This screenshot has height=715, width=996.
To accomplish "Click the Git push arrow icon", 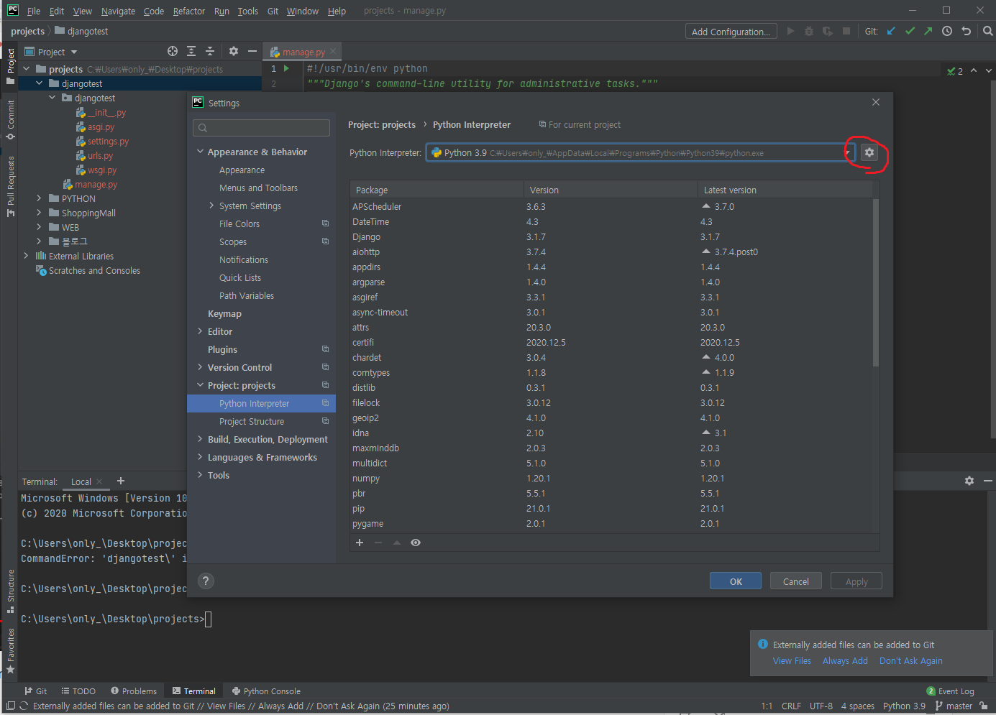I will pyautogui.click(x=928, y=31).
